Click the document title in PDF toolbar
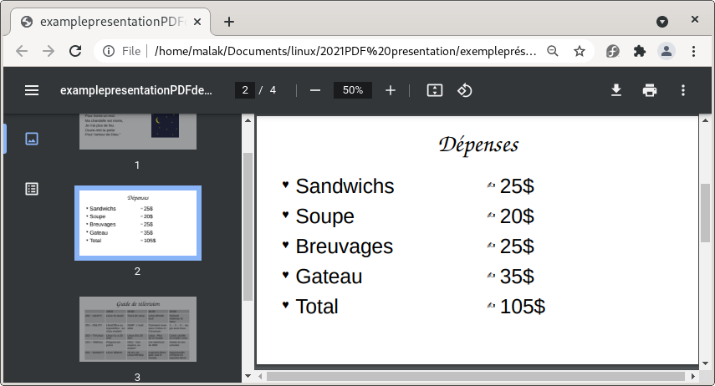 pyautogui.click(x=135, y=90)
